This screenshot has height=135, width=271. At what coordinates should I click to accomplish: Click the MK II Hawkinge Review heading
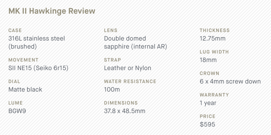(52, 11)
